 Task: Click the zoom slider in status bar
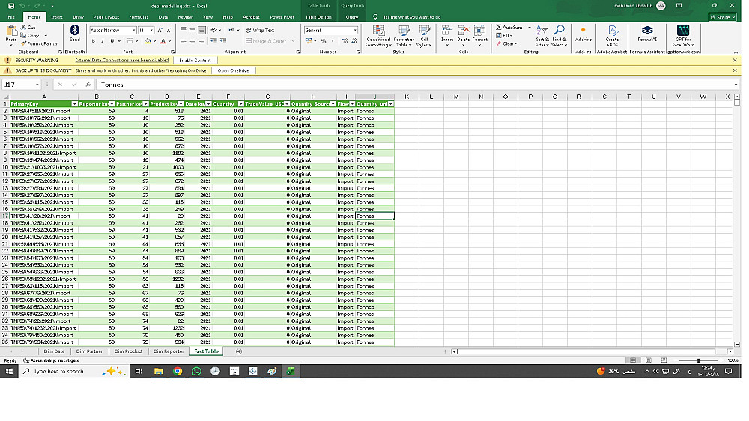pos(698,360)
